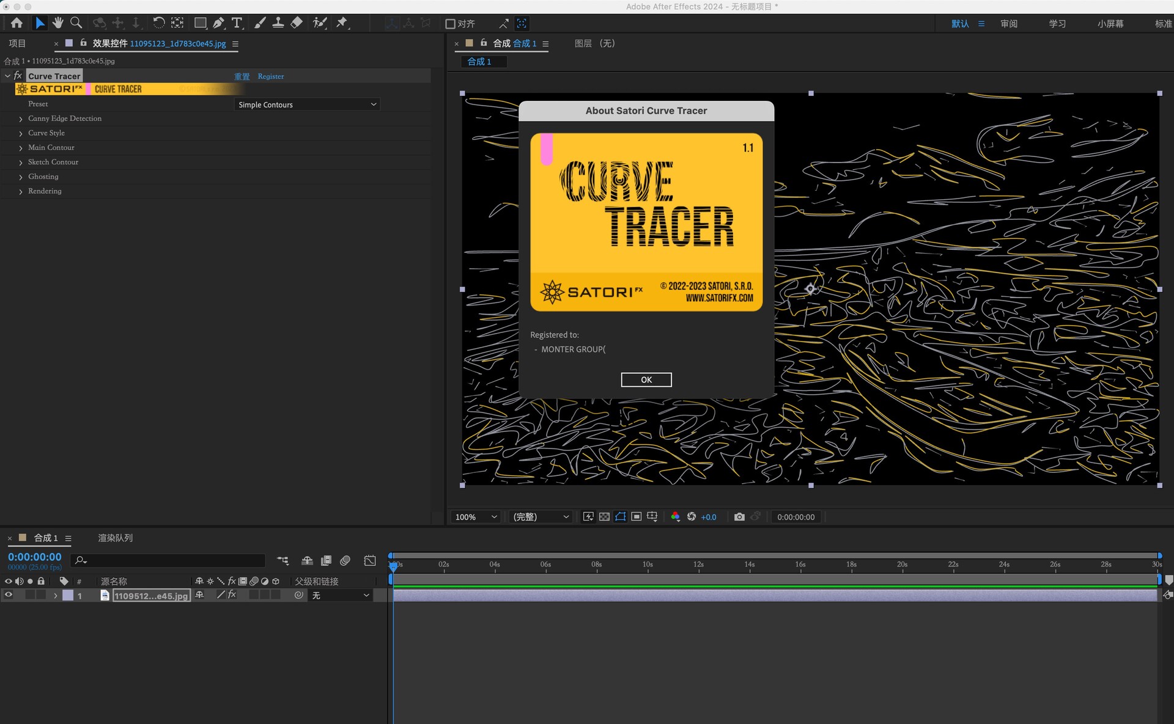The height and width of the screenshot is (724, 1174).
Task: Enable the Snapping checkbox
Action: click(x=450, y=24)
